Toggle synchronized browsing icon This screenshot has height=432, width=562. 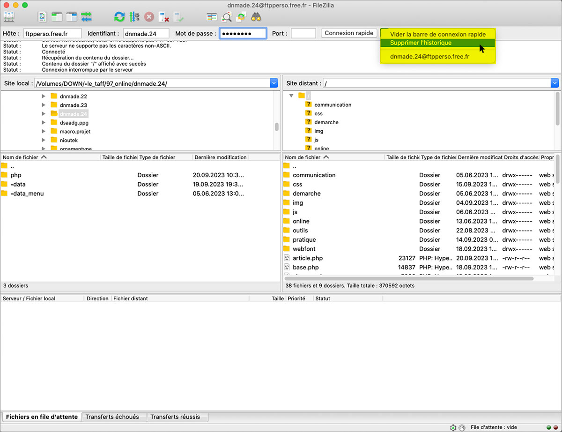click(x=241, y=17)
